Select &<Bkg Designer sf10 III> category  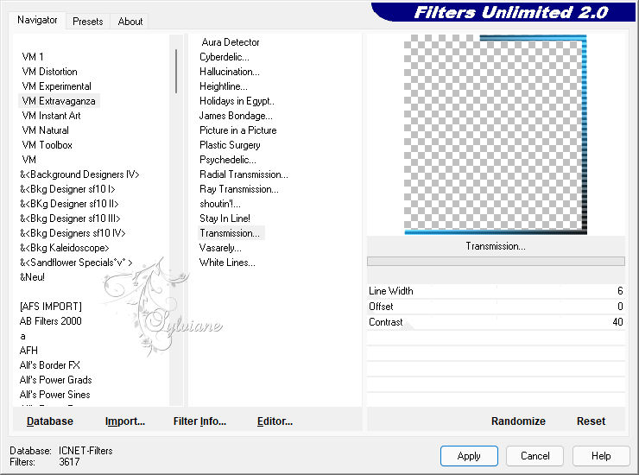(70, 218)
